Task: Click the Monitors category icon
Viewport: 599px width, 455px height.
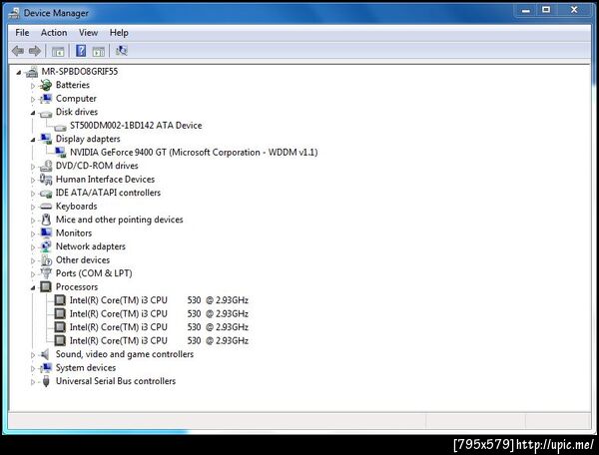Action: pyautogui.click(x=46, y=232)
